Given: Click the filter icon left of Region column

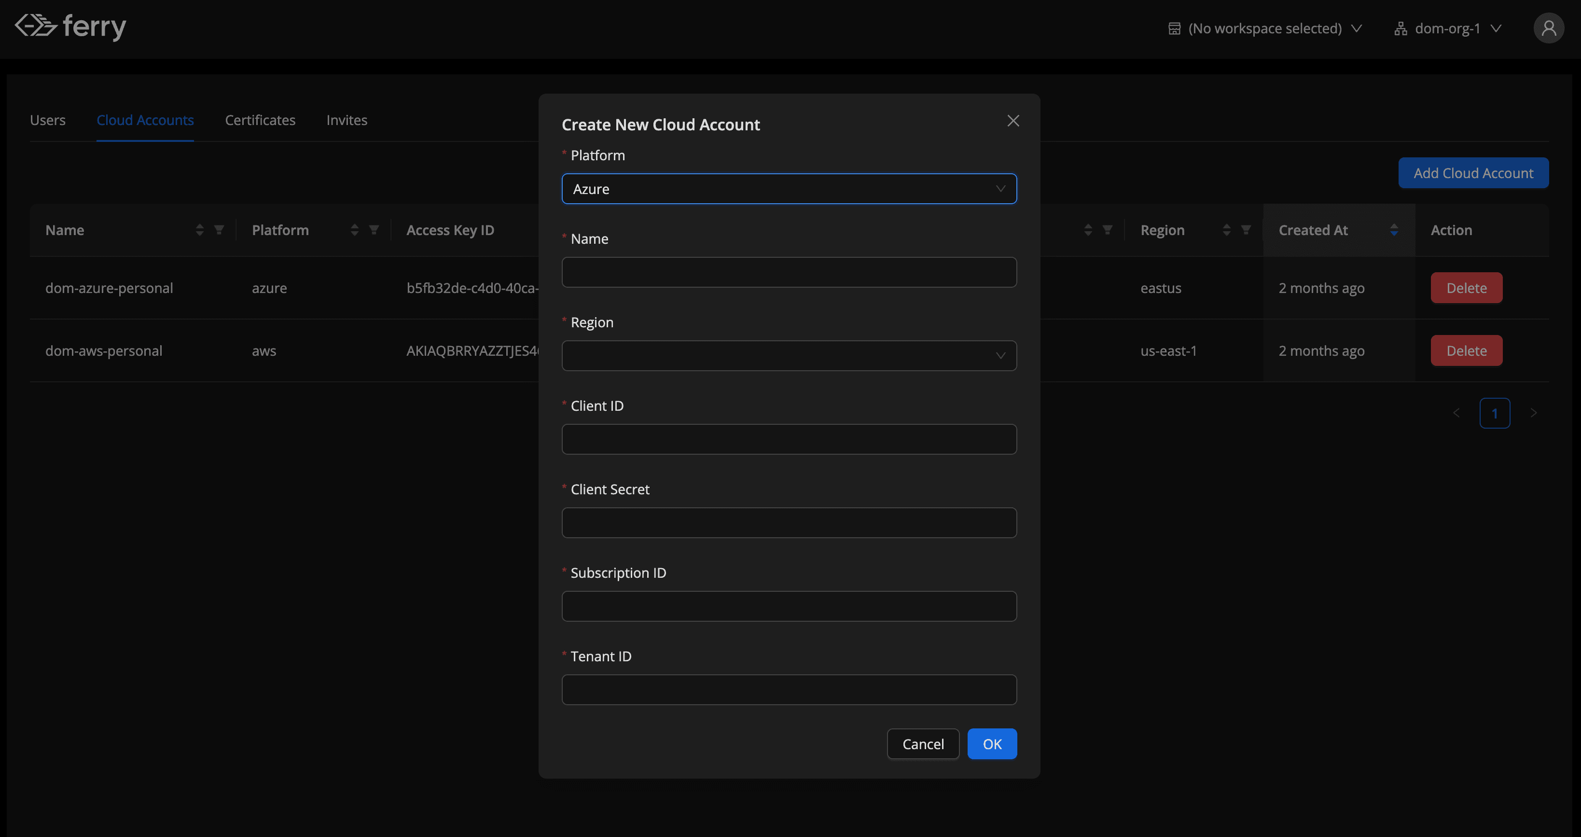Looking at the screenshot, I should click(x=1107, y=230).
